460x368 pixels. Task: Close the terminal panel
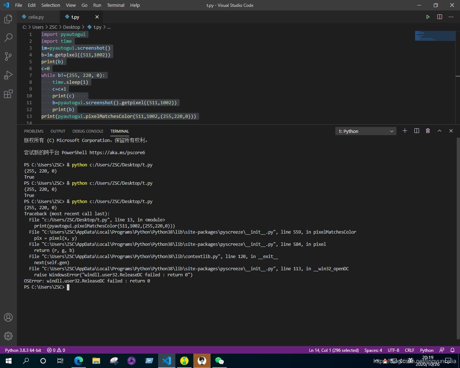451,131
